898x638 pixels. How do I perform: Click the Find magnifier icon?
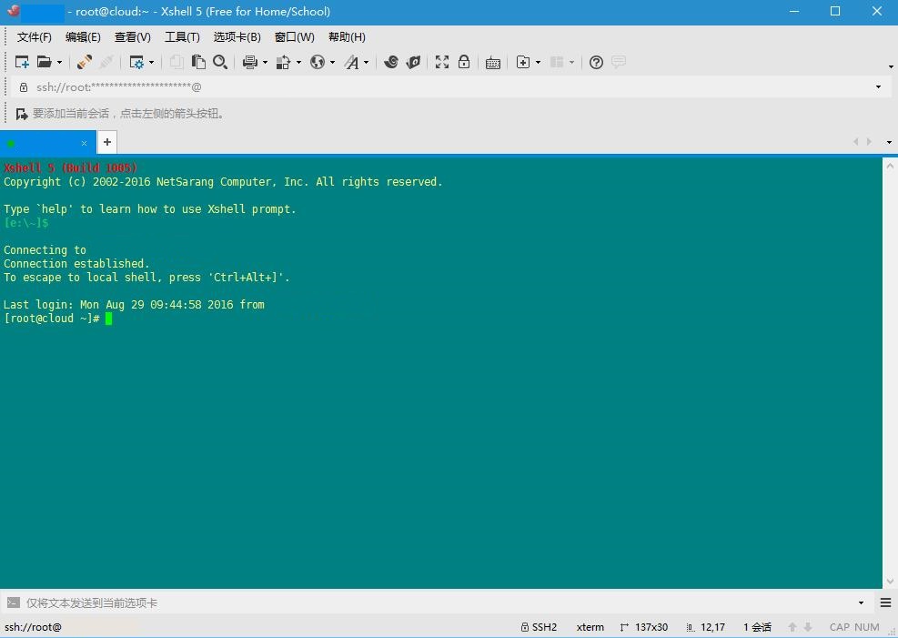pos(220,62)
